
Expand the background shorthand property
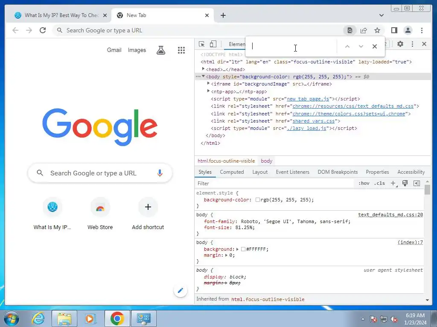point(237,249)
